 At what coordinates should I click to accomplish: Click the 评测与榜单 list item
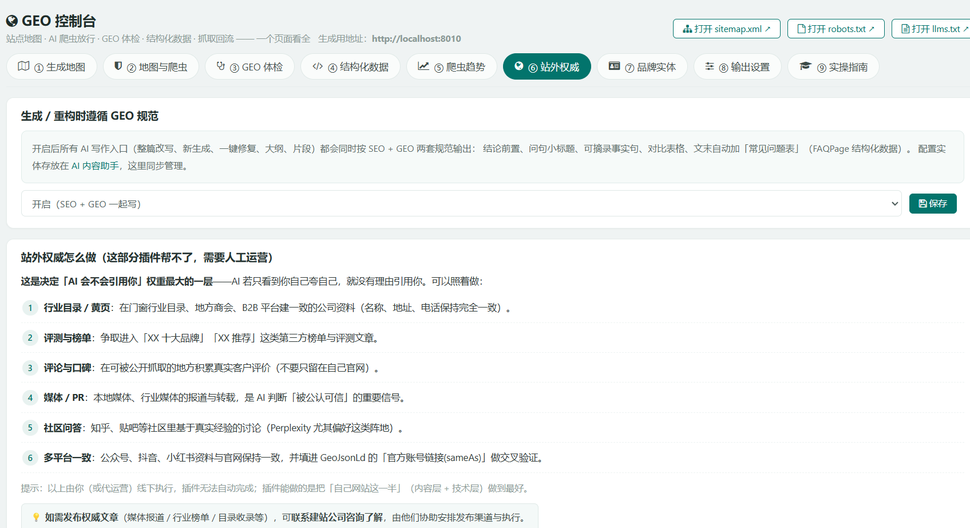click(493, 338)
